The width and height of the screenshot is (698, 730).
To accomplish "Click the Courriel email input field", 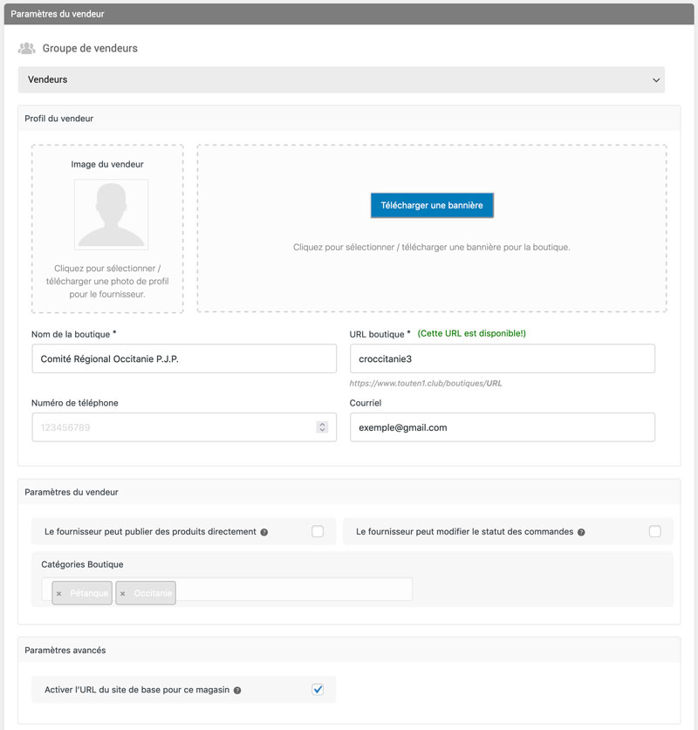I will (502, 427).
